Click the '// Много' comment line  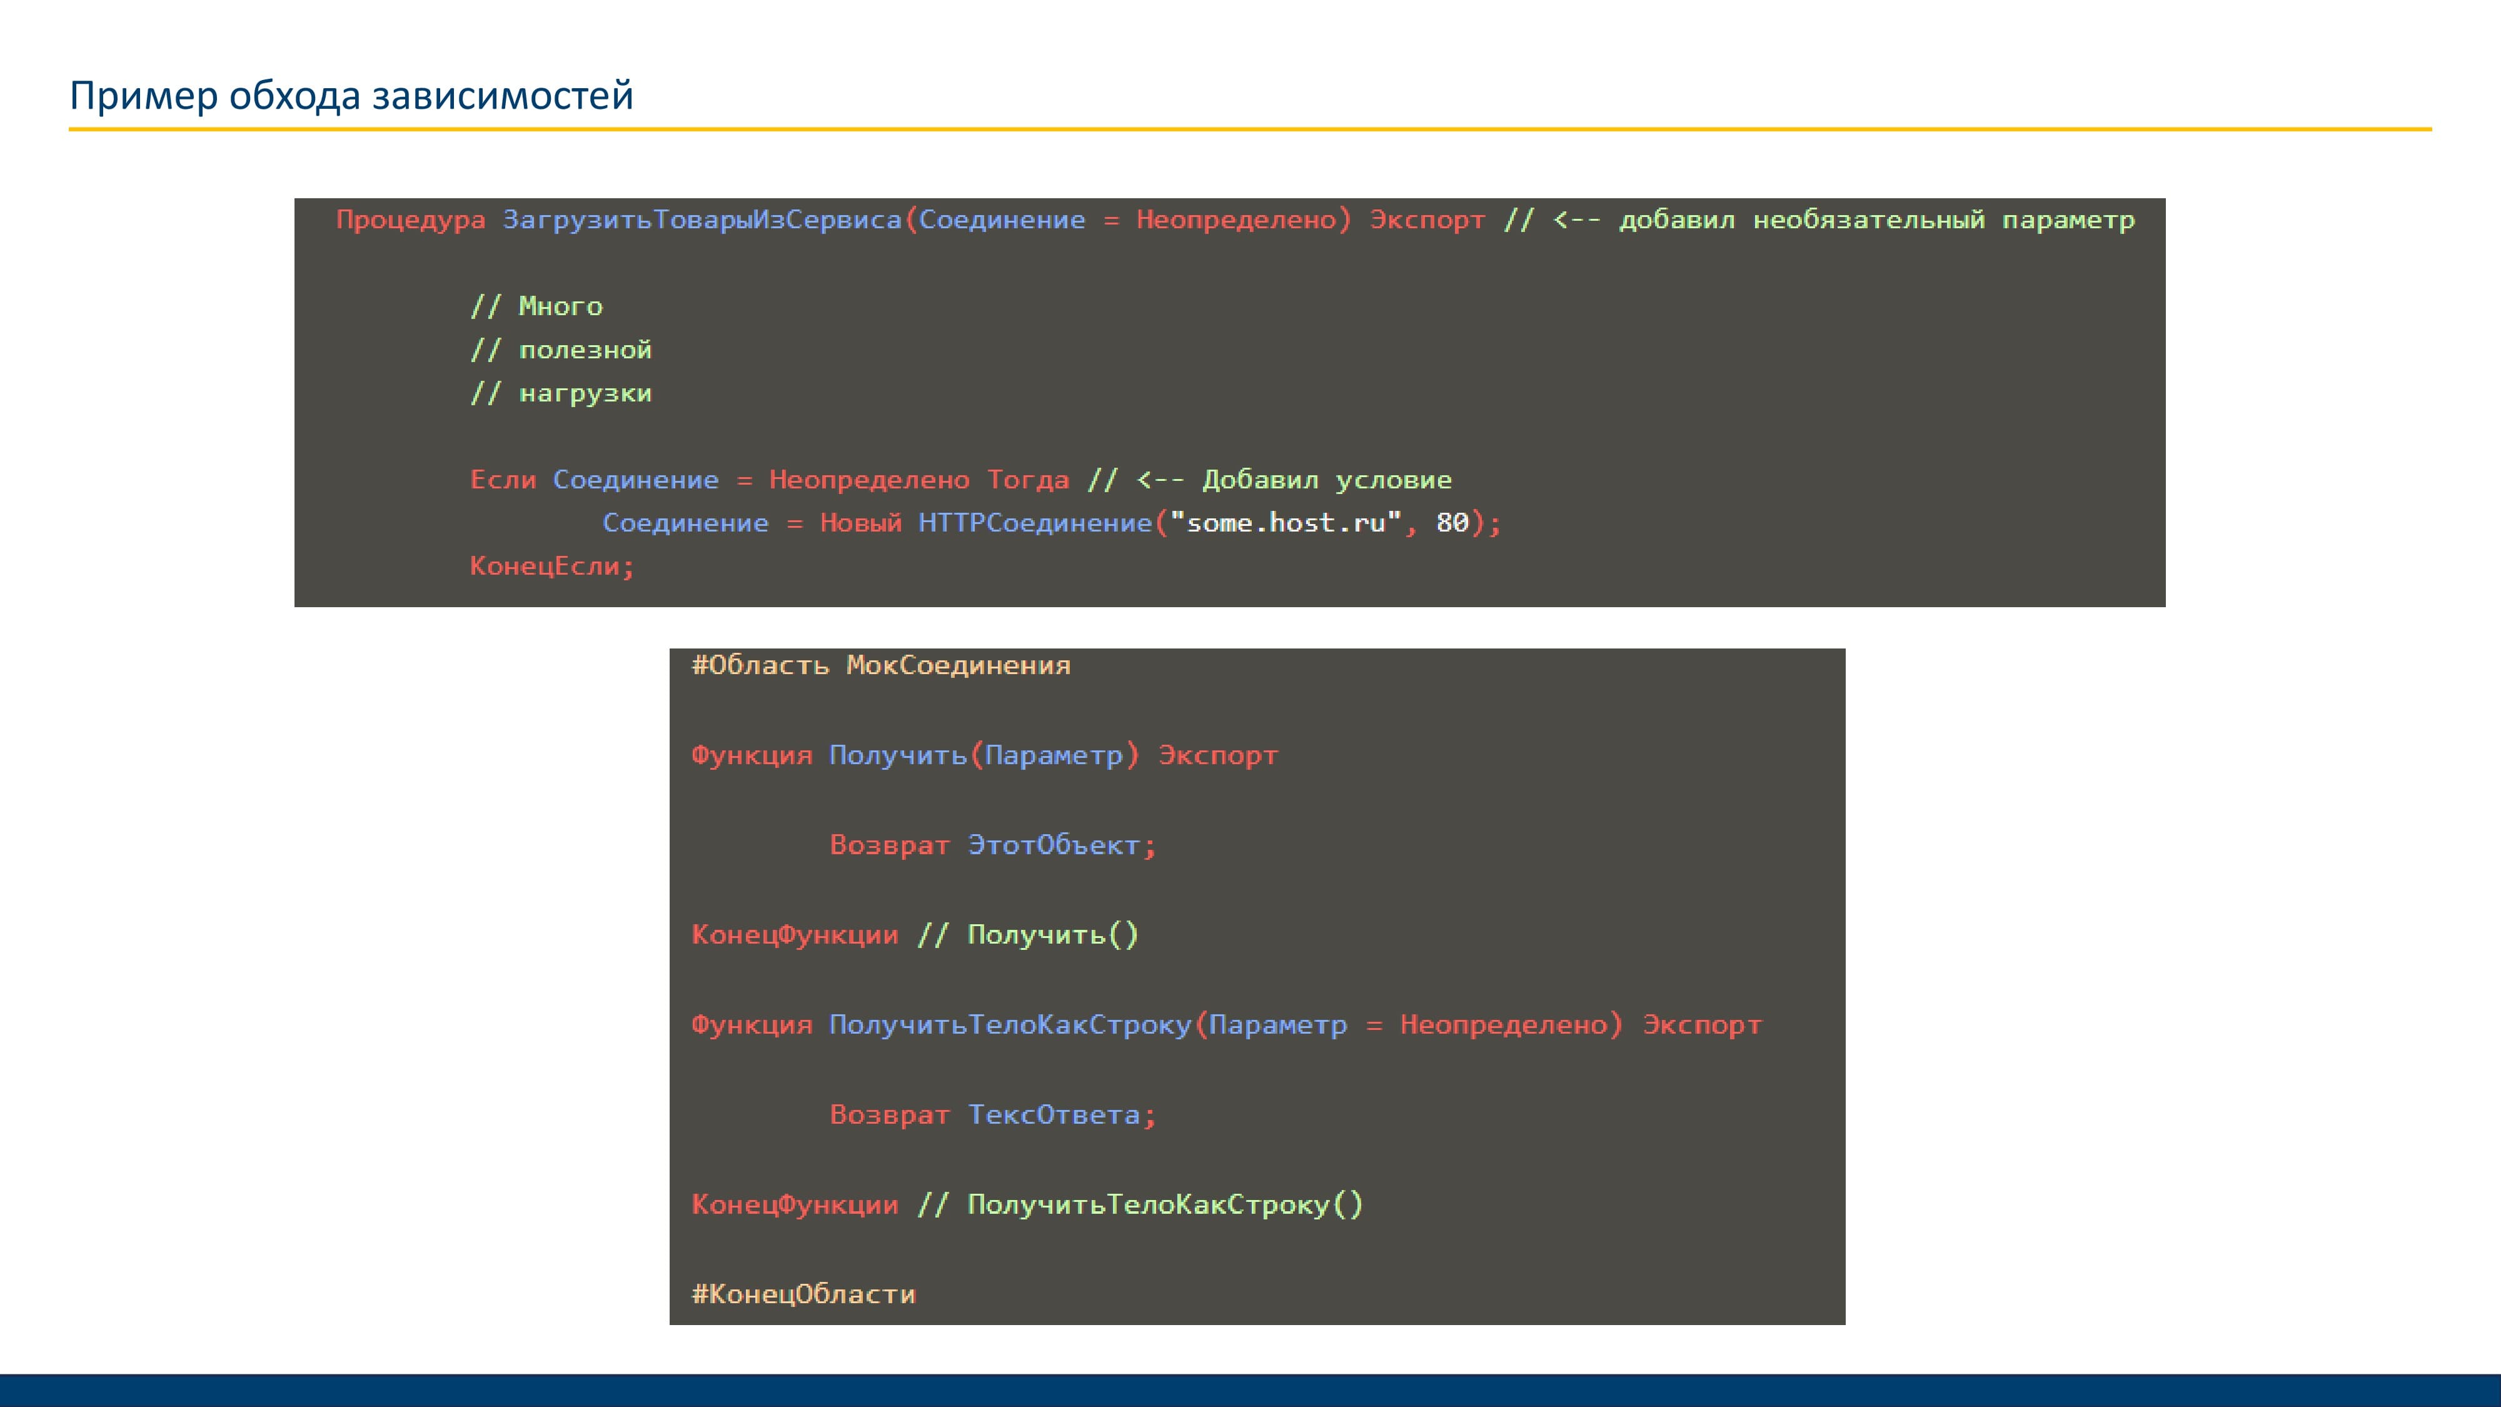tap(536, 307)
